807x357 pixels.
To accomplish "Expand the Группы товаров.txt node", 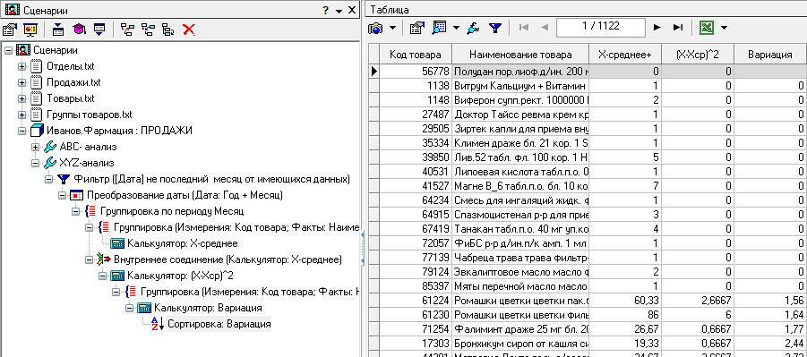I will 21,115.
